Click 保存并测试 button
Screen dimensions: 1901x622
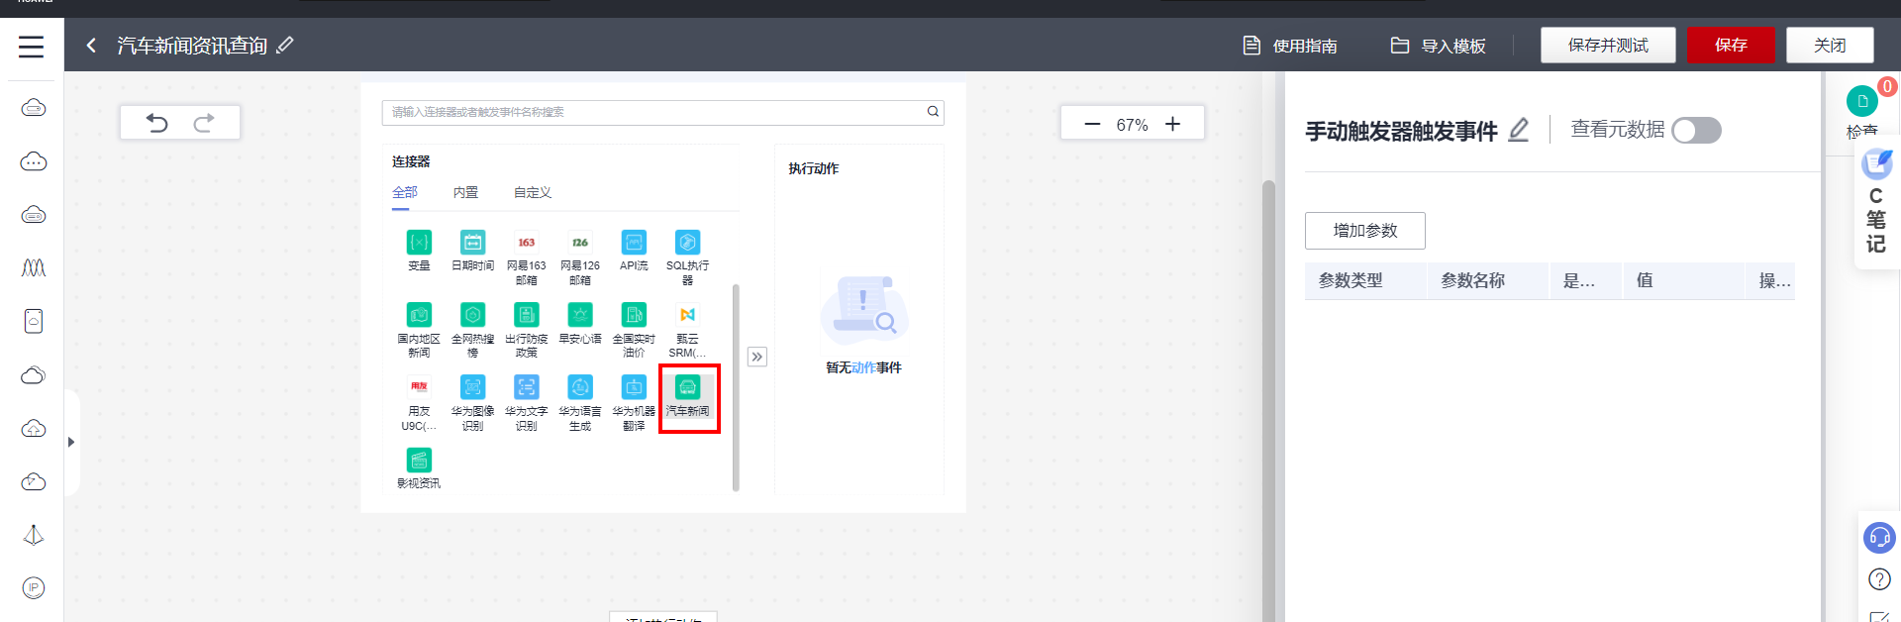click(1608, 46)
